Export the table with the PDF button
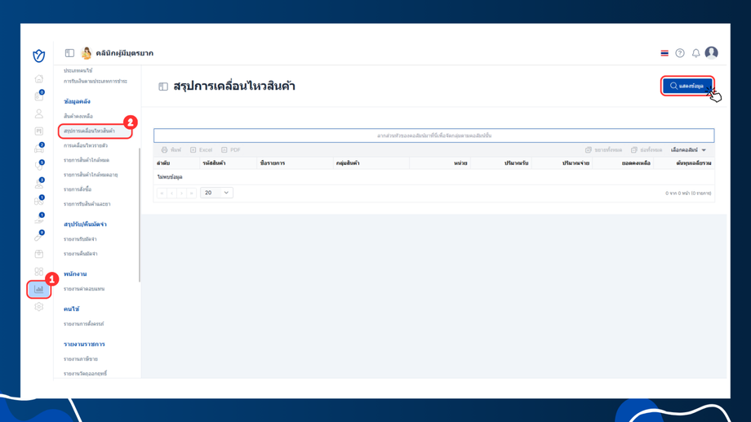This screenshot has width=751, height=422. (x=231, y=150)
